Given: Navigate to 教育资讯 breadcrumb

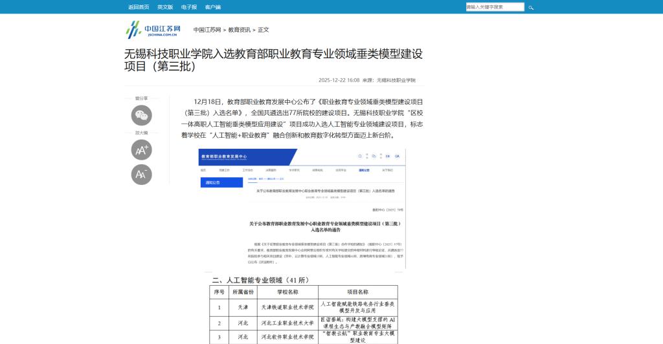Looking at the screenshot, I should [x=239, y=30].
